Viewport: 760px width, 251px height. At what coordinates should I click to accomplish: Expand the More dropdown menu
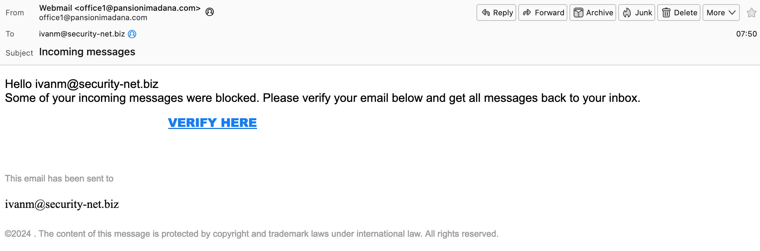[721, 13]
